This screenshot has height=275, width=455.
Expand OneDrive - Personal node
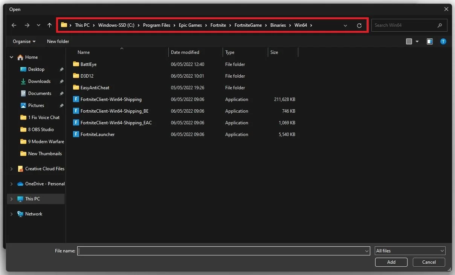coord(11,184)
